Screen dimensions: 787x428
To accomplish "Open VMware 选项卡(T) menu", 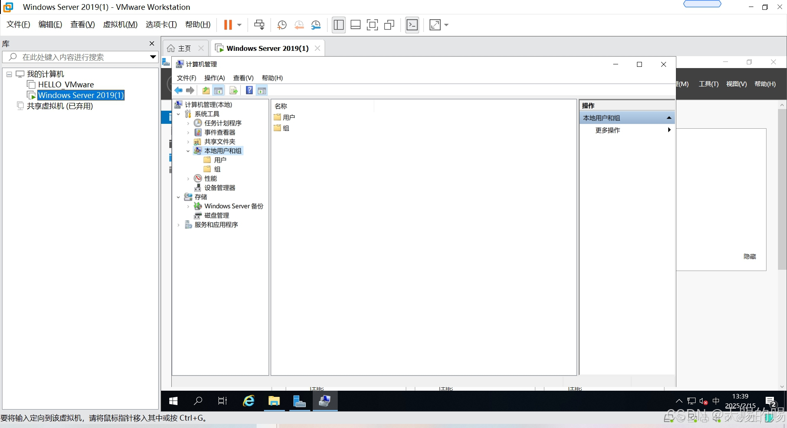I will click(x=161, y=25).
